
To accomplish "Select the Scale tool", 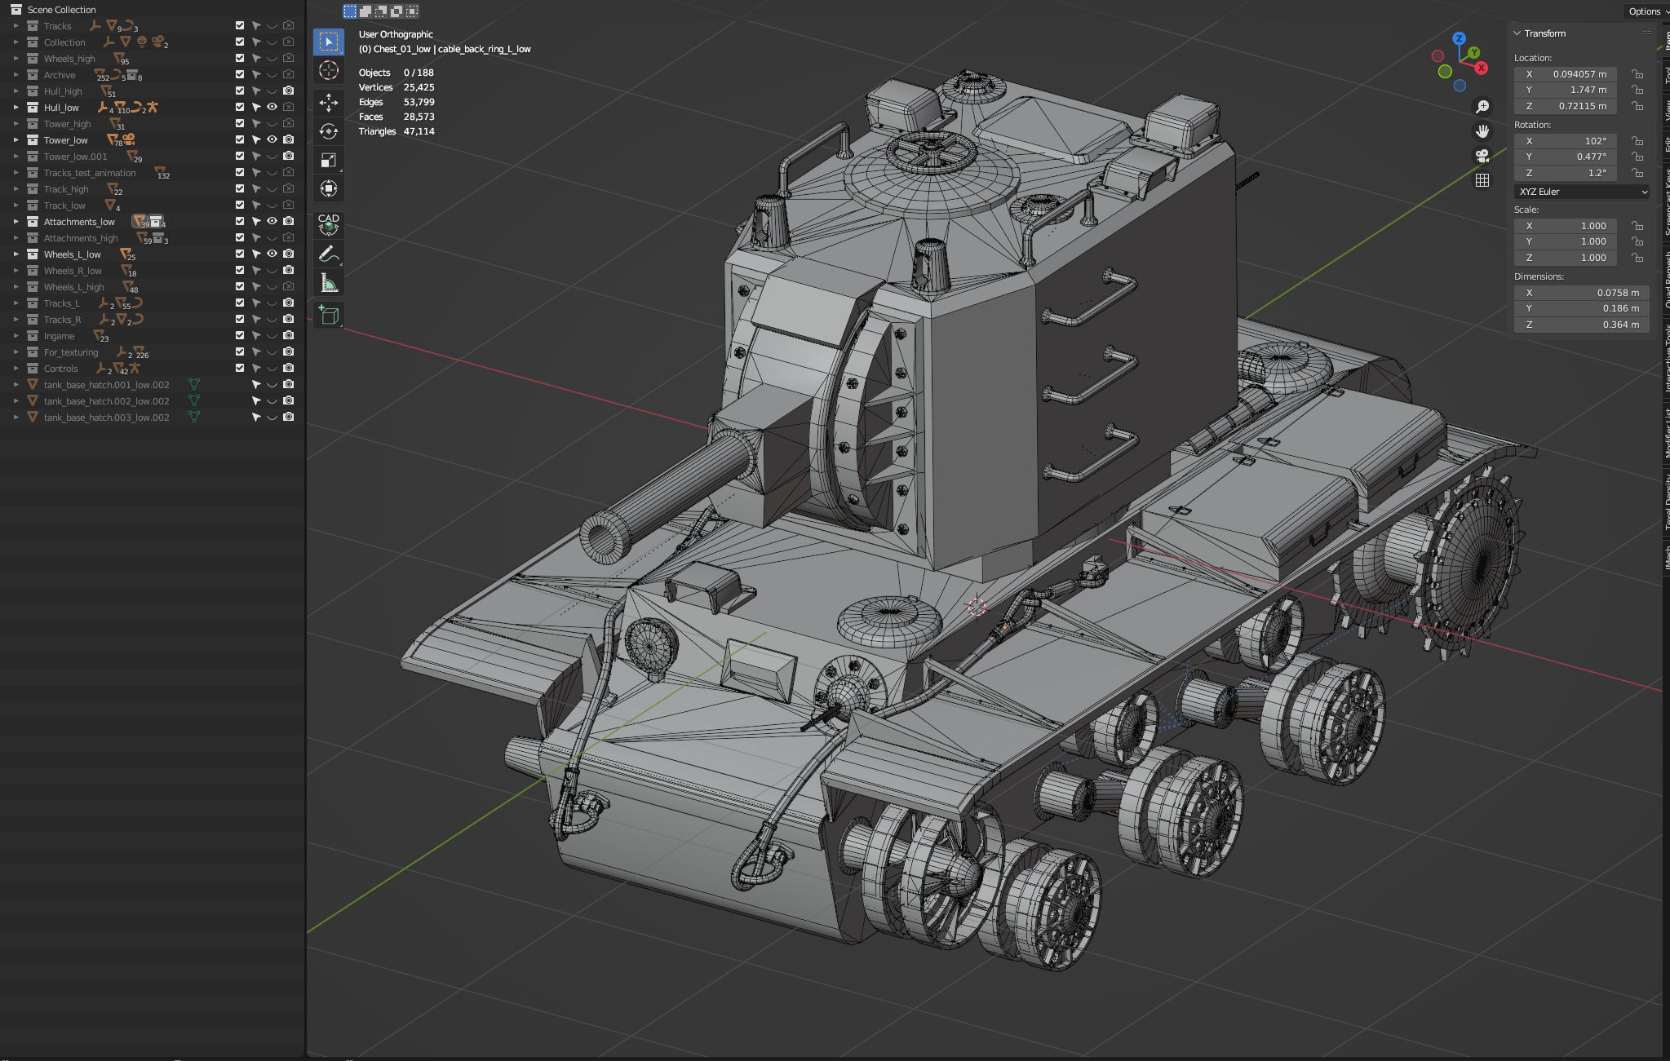I will (329, 161).
